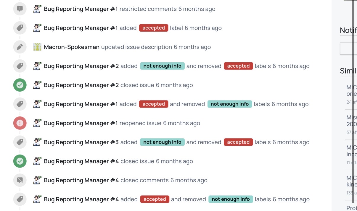This screenshot has width=357, height=211.
Task: Click the red reopened issue icon
Action: (x=20, y=123)
